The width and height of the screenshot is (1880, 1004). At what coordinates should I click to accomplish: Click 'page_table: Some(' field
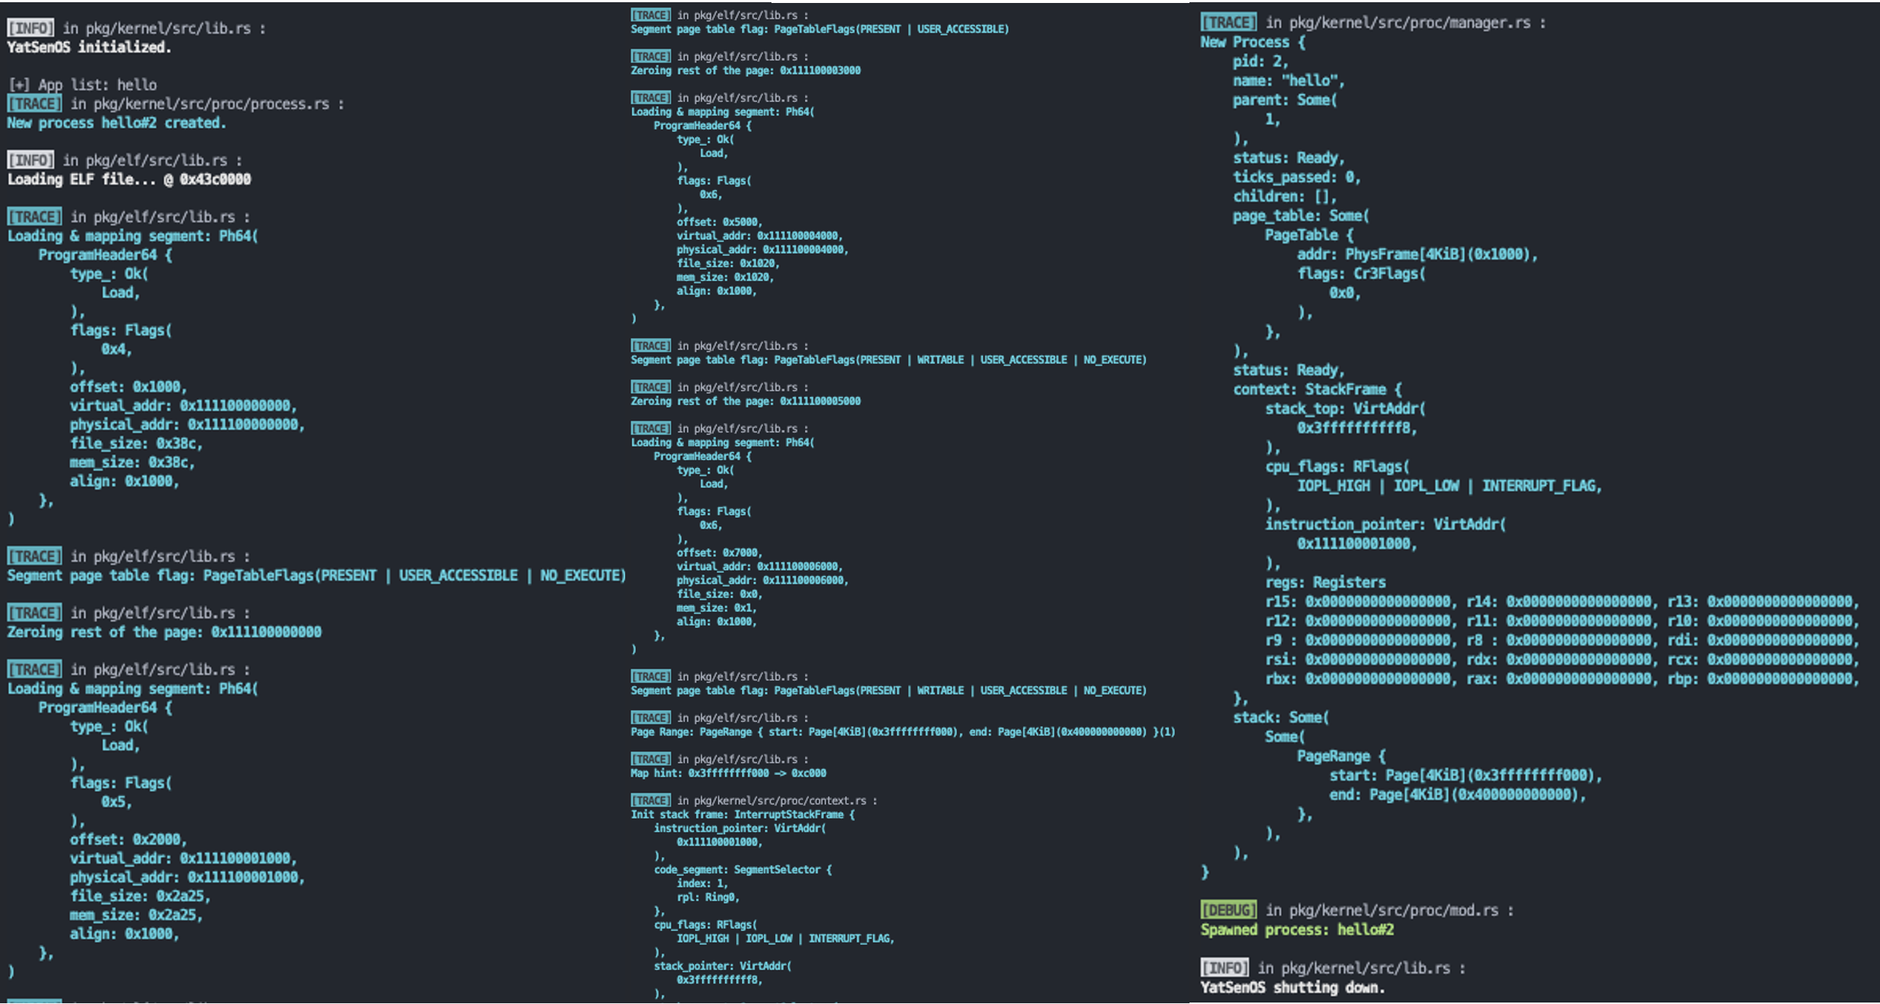point(1301,216)
